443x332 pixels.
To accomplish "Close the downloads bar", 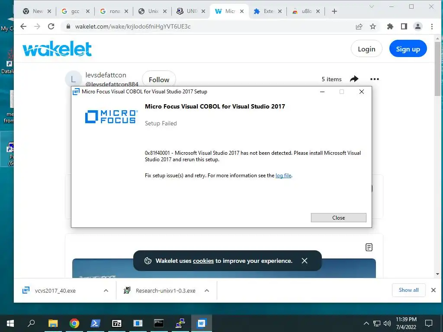I will (433, 290).
